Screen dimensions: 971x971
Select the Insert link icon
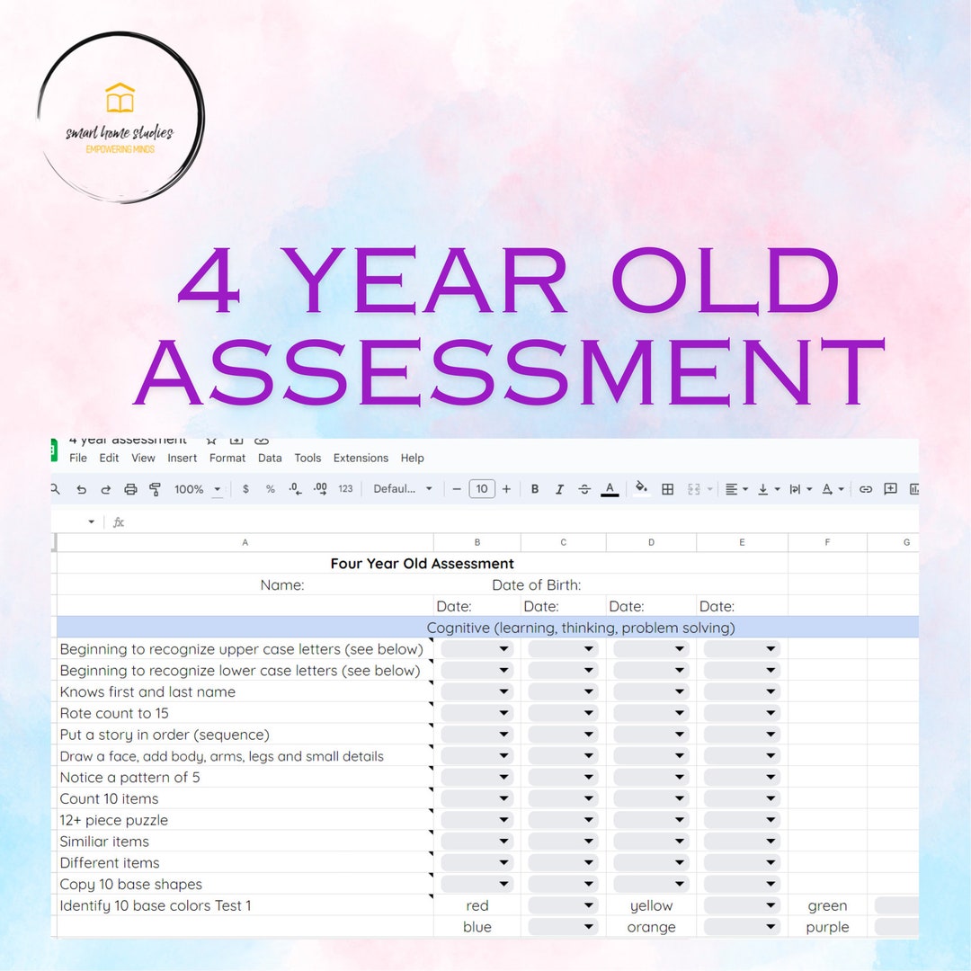[x=866, y=488]
